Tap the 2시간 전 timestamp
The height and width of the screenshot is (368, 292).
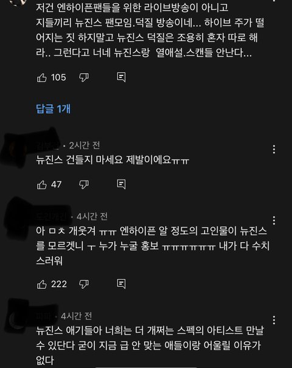click(85, 146)
